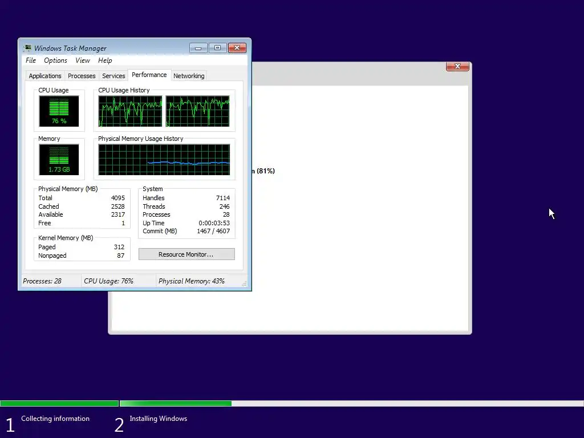Click the Installing Windows step label

(x=159, y=419)
